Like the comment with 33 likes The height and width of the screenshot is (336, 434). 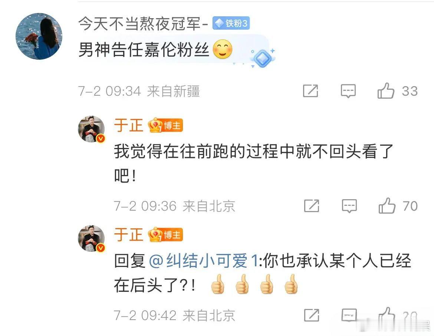[385, 91]
